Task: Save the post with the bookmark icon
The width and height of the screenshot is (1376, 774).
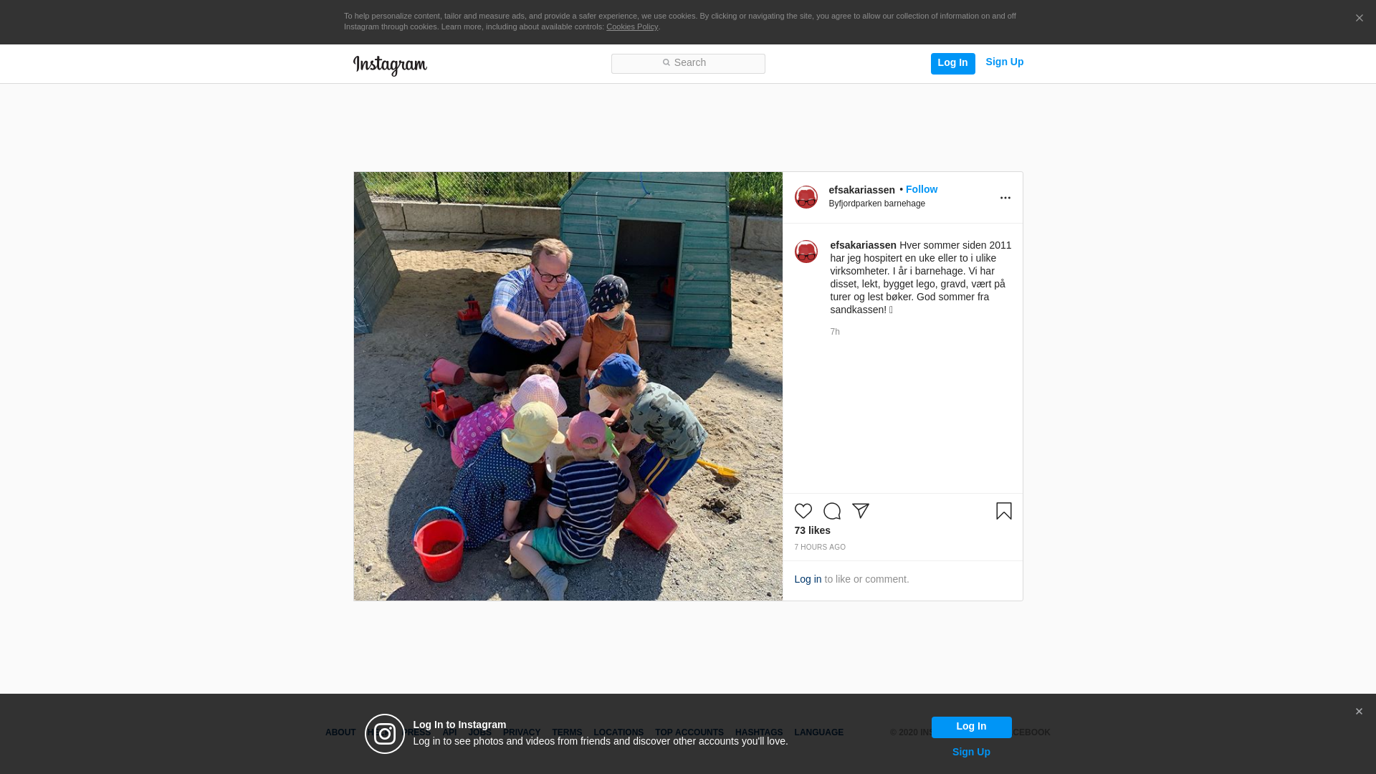Action: click(x=1004, y=511)
